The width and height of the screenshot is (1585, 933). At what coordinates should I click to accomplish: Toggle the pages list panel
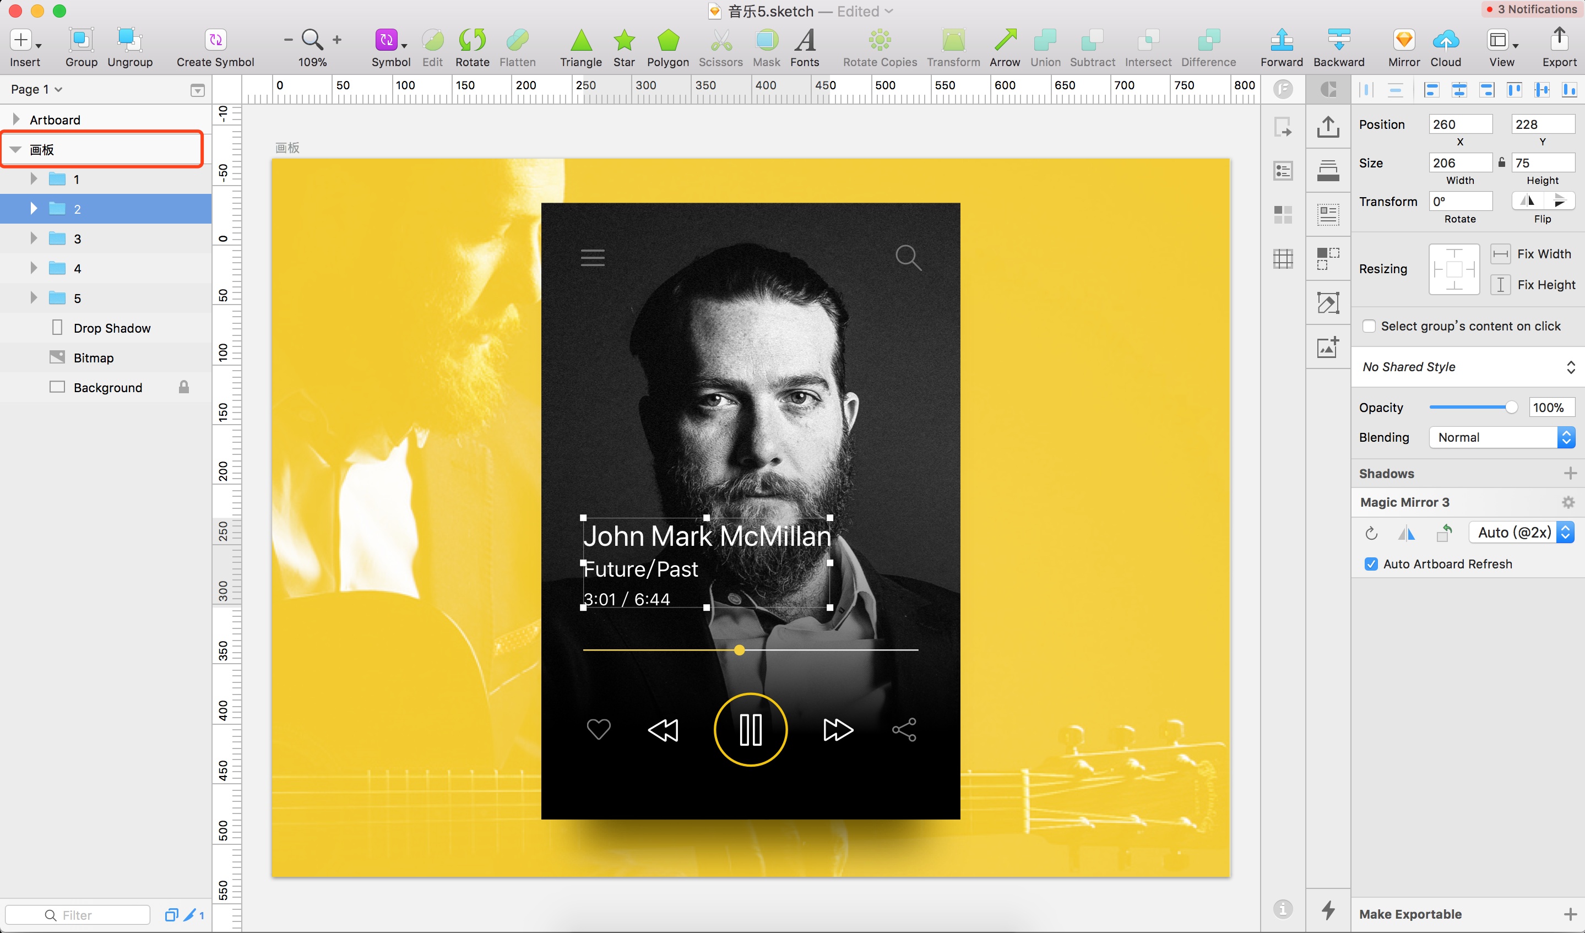(197, 90)
